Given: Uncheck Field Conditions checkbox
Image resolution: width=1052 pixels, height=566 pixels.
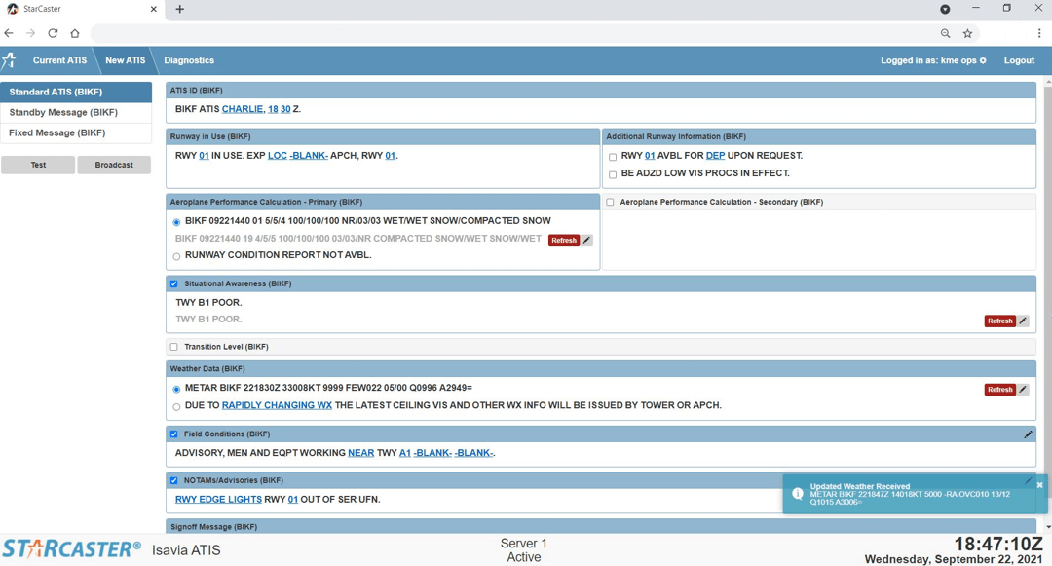Looking at the screenshot, I should 173,434.
